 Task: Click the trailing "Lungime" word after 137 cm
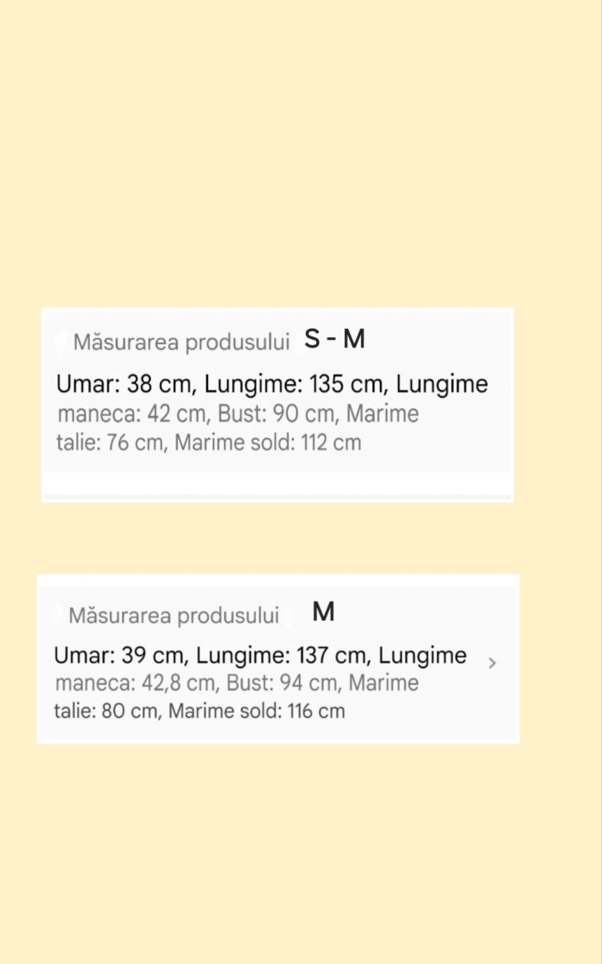(x=422, y=656)
